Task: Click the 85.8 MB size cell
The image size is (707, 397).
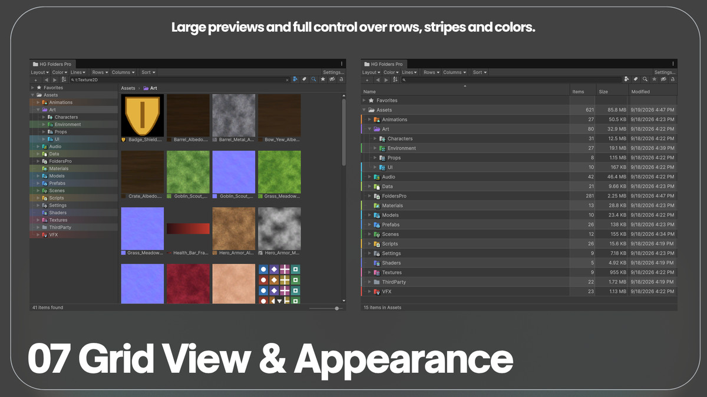Action: [x=612, y=110]
